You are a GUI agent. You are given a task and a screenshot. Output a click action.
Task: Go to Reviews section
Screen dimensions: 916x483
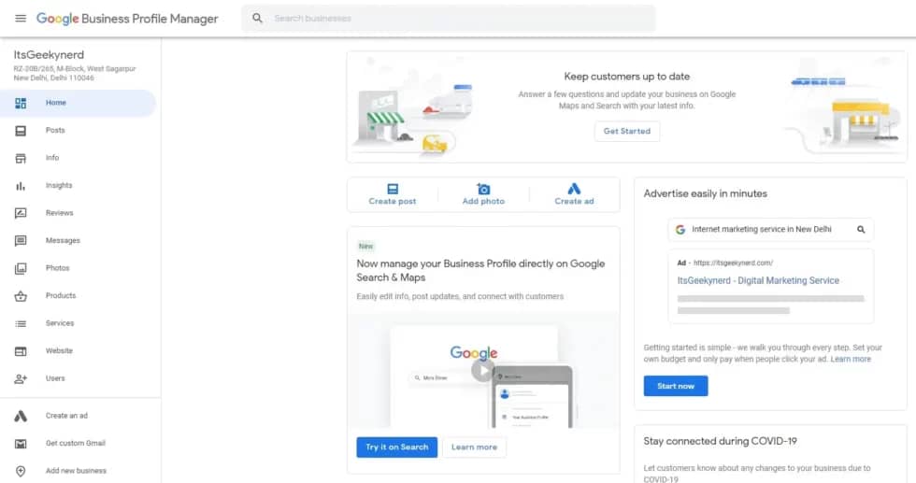pyautogui.click(x=60, y=213)
